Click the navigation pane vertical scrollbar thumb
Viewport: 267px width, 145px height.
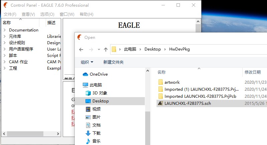(x=148, y=128)
